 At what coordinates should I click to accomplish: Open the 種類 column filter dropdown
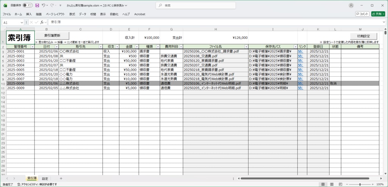pyautogui.click(x=158, y=46)
